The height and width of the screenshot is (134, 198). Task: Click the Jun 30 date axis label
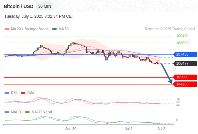pos(71,129)
